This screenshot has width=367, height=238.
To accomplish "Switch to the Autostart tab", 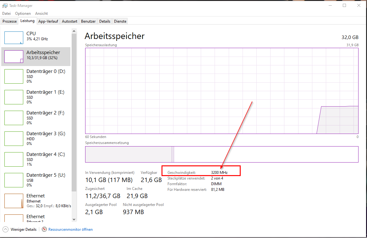I will (69, 21).
